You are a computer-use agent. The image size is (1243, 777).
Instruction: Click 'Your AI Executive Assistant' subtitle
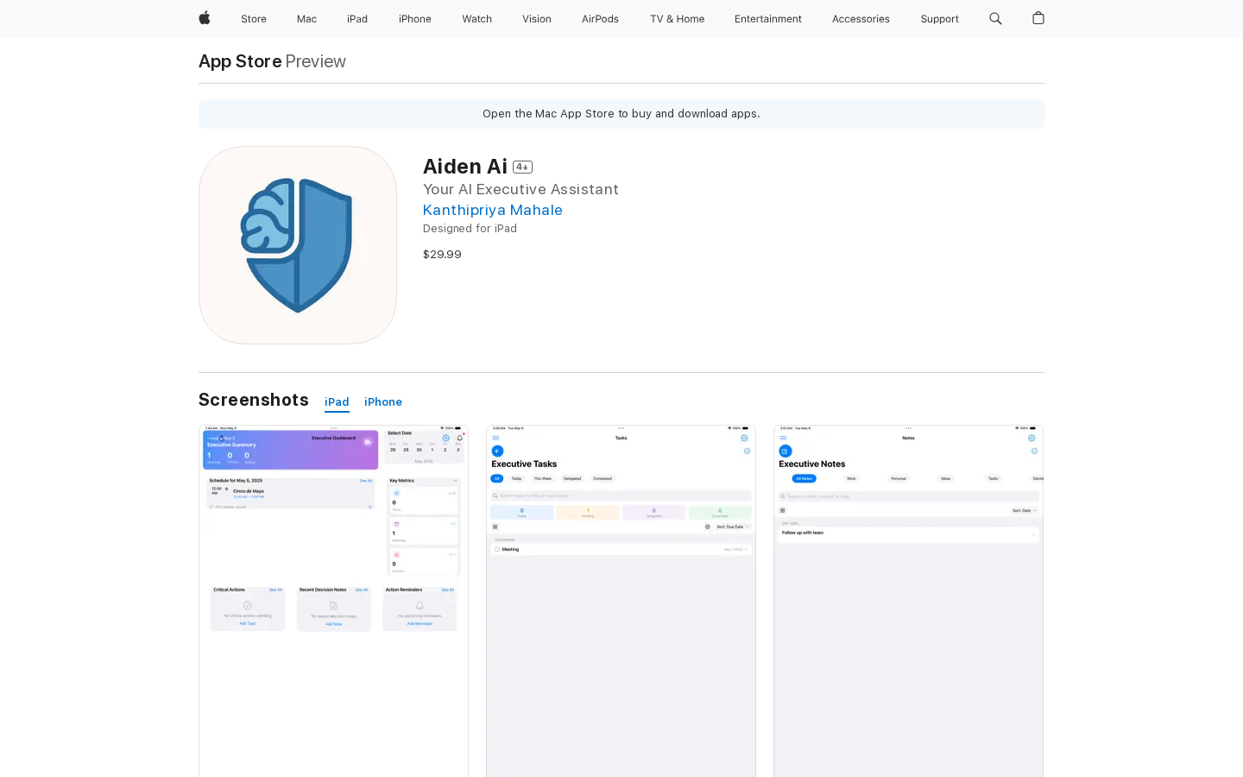tap(521, 189)
